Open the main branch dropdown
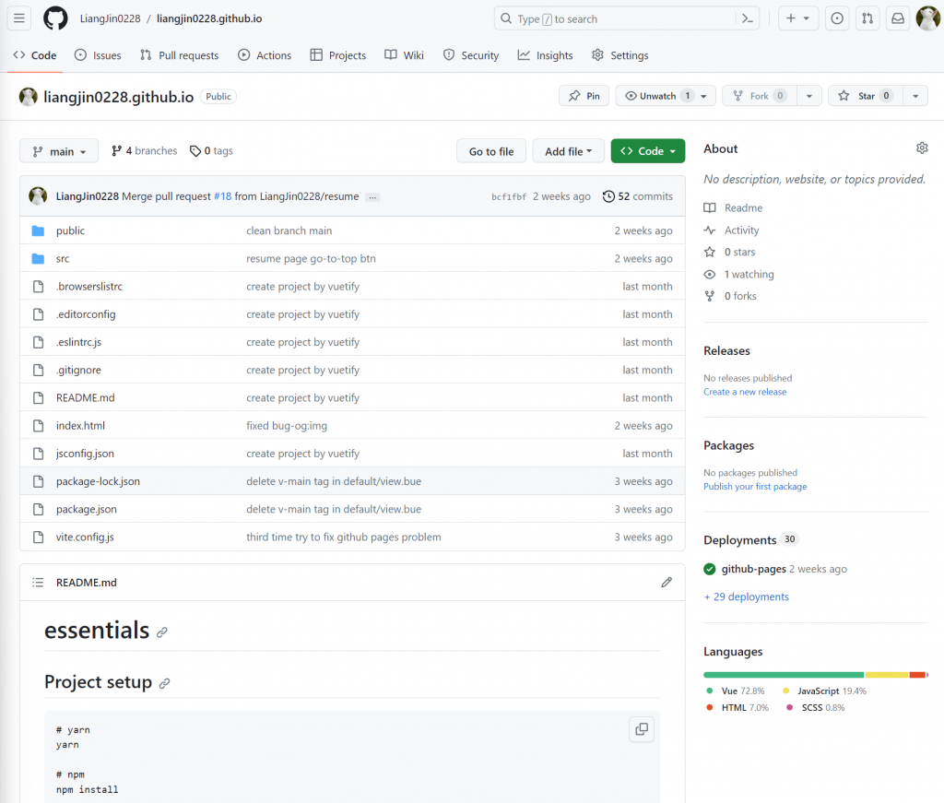 [x=58, y=151]
